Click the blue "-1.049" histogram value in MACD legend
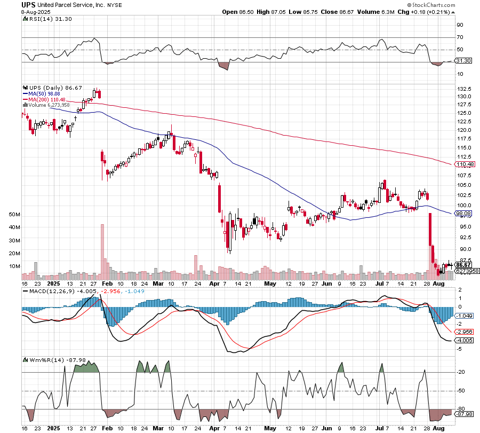Viewport: 480px width, 433px height. 134,291
